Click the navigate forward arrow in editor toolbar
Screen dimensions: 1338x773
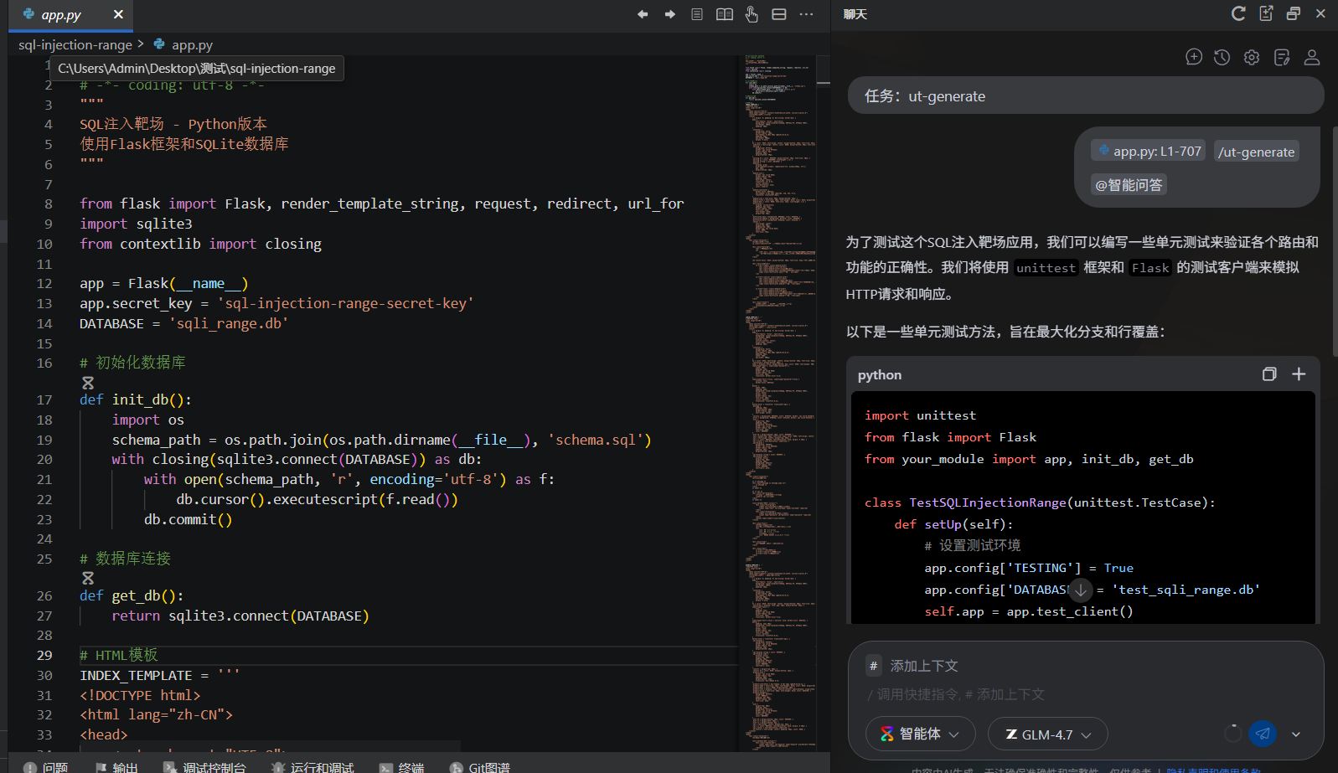click(669, 14)
